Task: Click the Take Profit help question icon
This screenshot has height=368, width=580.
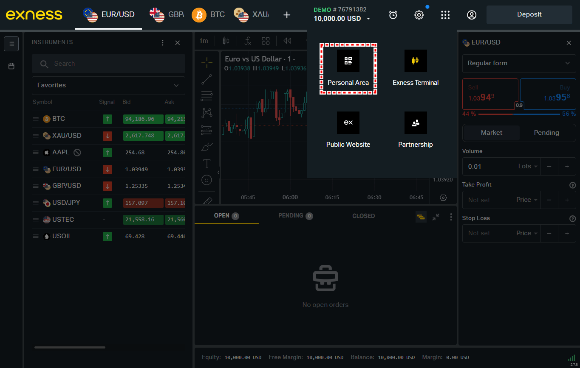Action: 572,185
